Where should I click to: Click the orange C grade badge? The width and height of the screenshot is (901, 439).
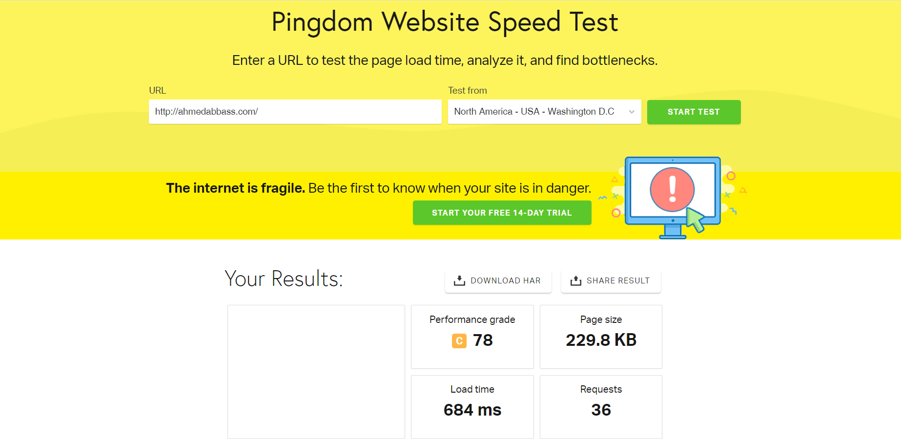tap(459, 340)
